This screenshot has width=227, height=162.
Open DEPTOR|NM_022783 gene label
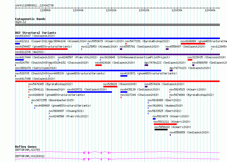point(28,150)
